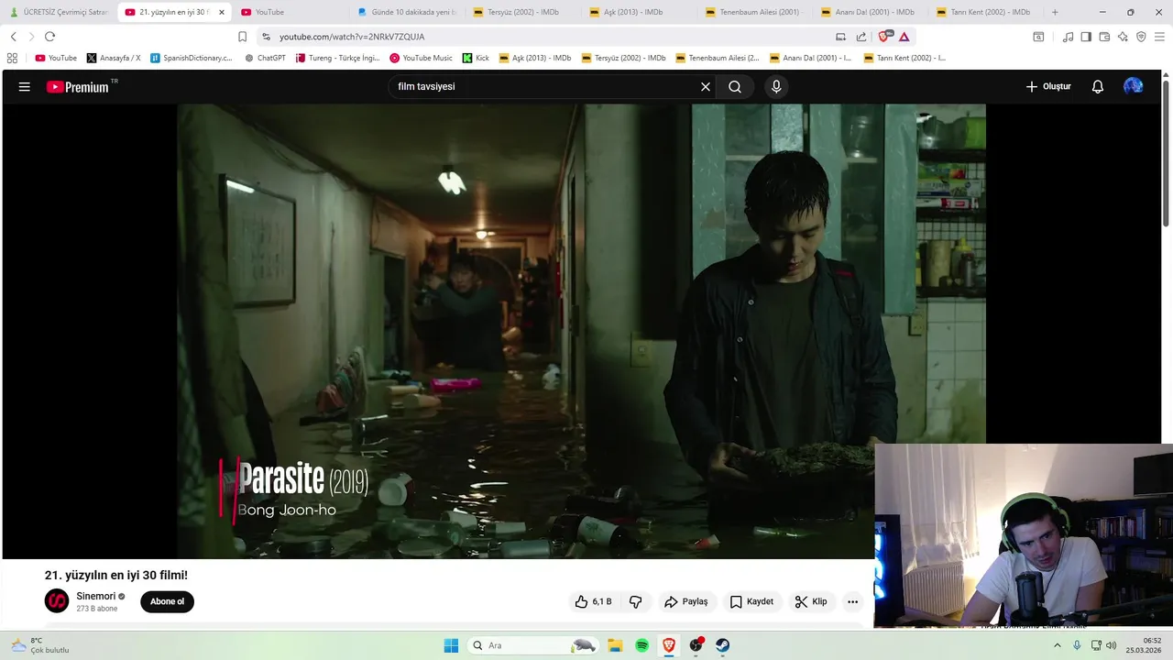This screenshot has width=1173, height=660.
Task: Open Kick bookmark
Action: pyautogui.click(x=477, y=58)
